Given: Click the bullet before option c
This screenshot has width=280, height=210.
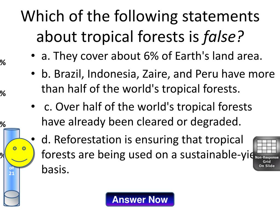Looking at the screenshot, I should [33, 106].
